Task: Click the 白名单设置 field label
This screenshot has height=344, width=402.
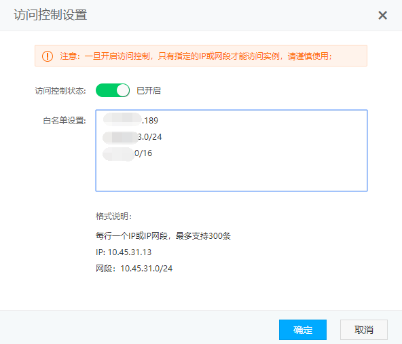Action: click(x=65, y=120)
